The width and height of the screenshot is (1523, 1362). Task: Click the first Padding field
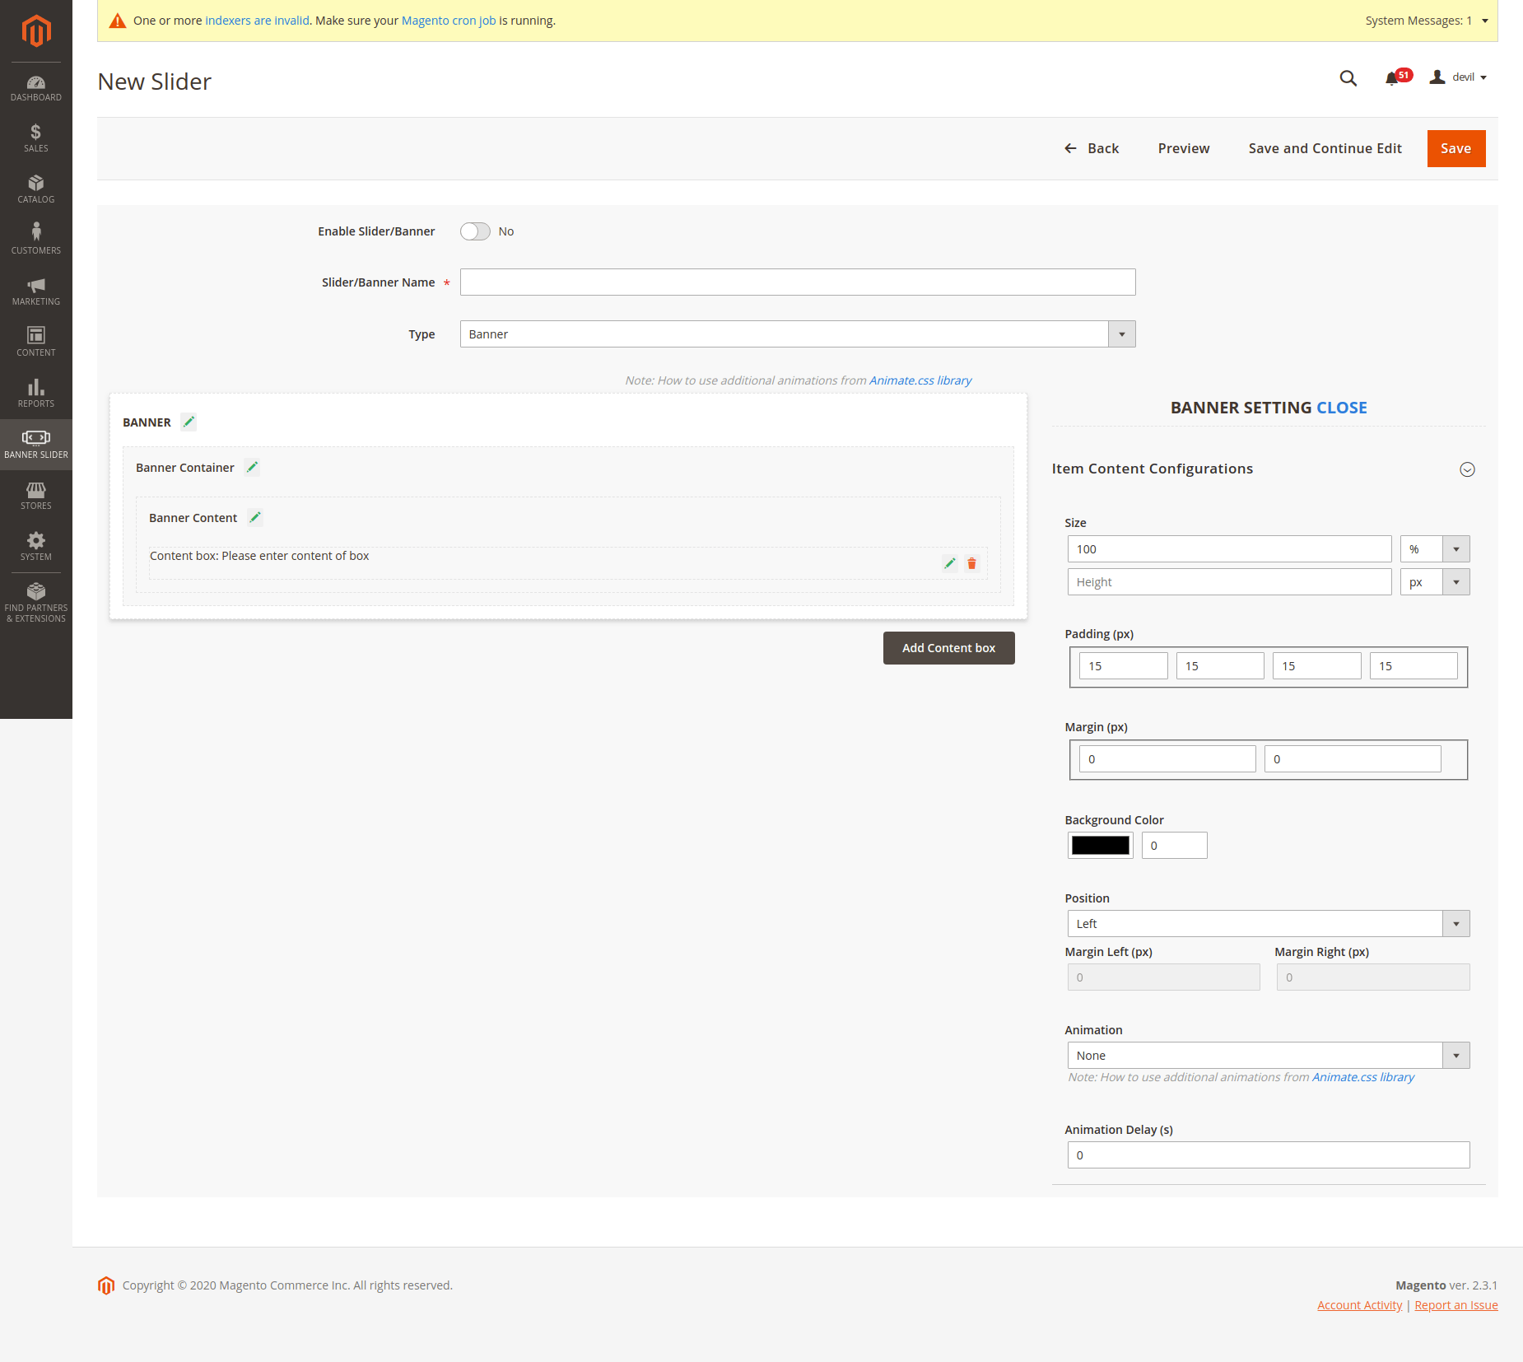coord(1124,666)
